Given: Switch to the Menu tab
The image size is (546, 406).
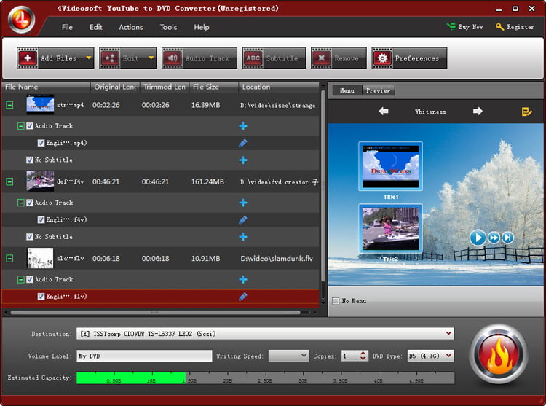Looking at the screenshot, I should point(347,90).
